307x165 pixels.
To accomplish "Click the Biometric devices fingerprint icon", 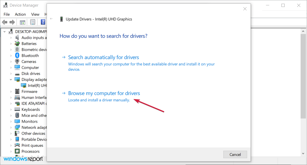I will [x=17, y=49].
